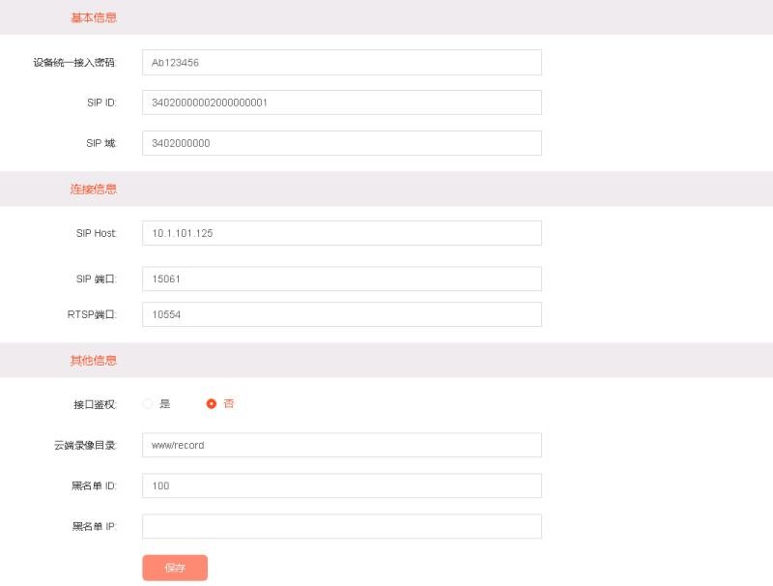Click the SIP Host label text

[96, 233]
